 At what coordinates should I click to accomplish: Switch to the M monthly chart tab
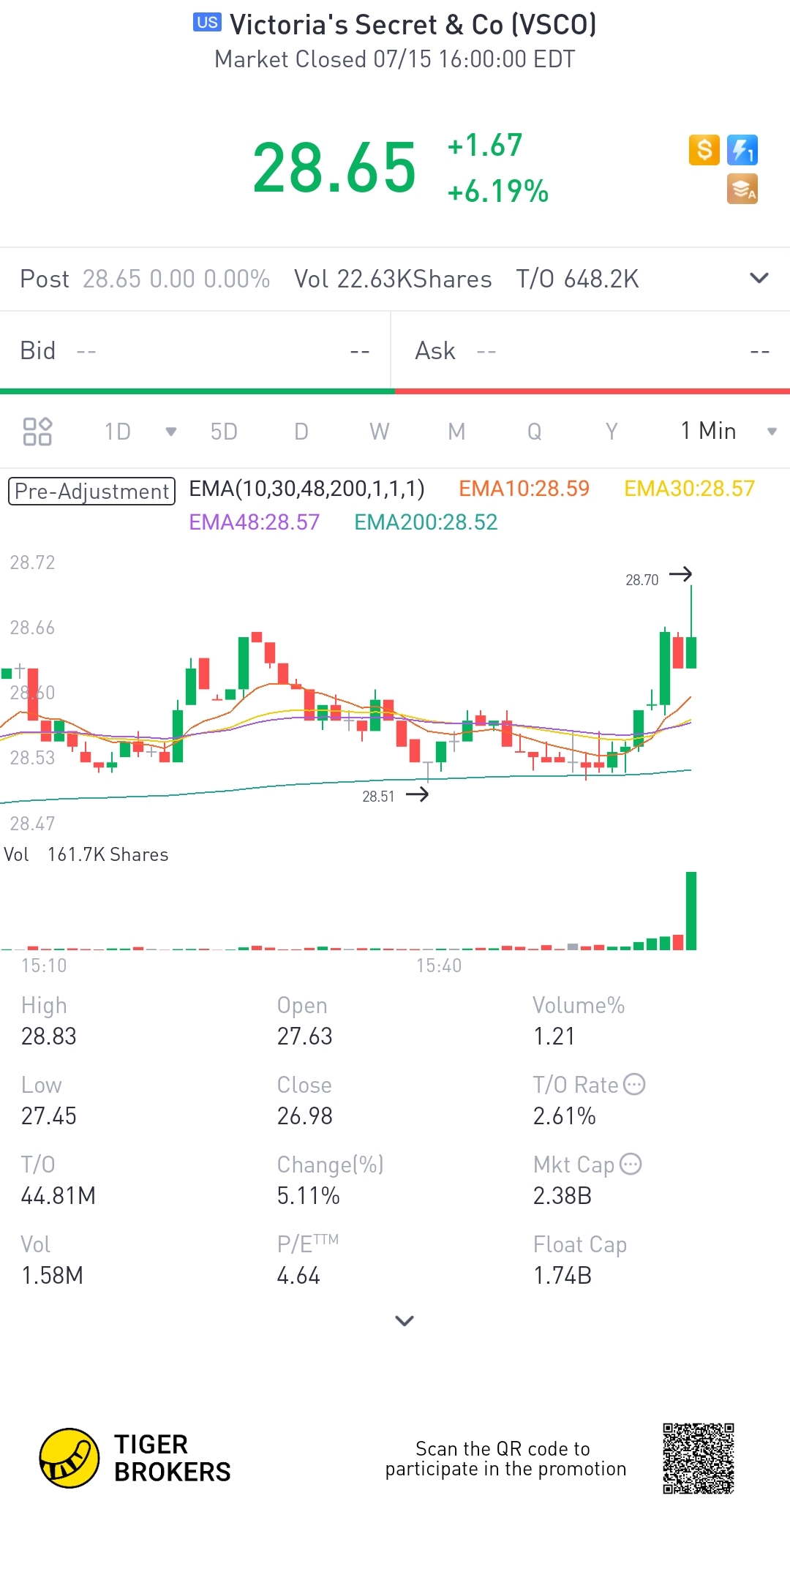tap(456, 432)
